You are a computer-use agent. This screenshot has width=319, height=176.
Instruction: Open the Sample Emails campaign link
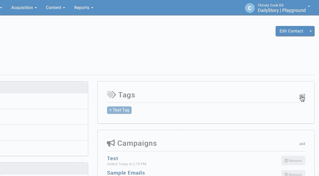(x=126, y=173)
